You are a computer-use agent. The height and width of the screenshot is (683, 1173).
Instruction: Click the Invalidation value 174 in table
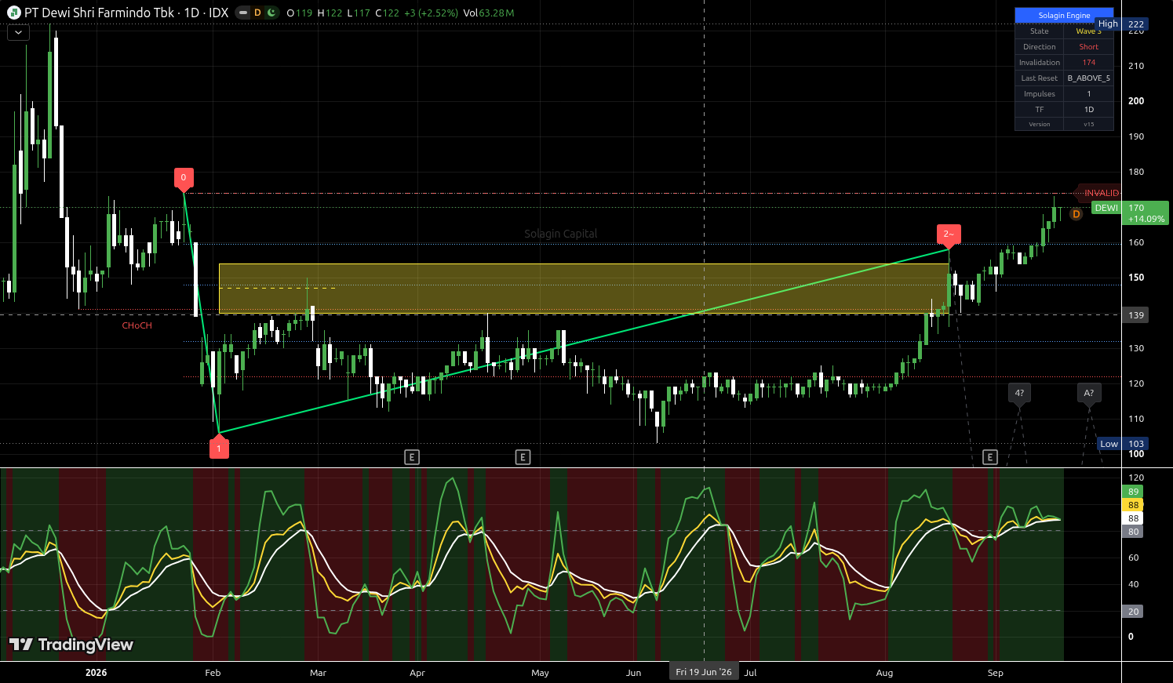click(1088, 63)
